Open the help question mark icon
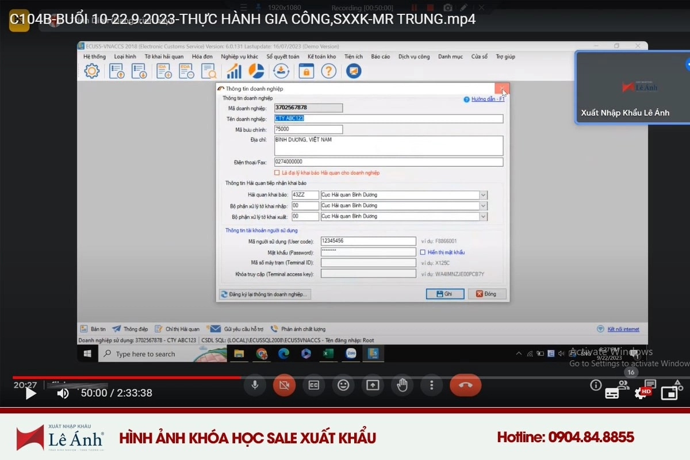This screenshot has width=690, height=460. [x=328, y=71]
